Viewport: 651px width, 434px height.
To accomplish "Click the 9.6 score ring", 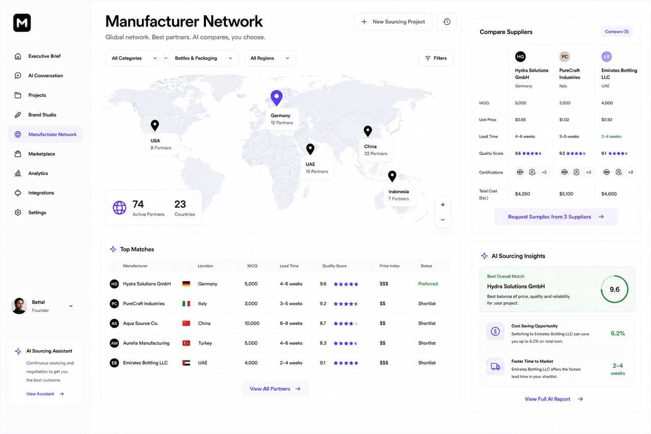I will [x=614, y=290].
